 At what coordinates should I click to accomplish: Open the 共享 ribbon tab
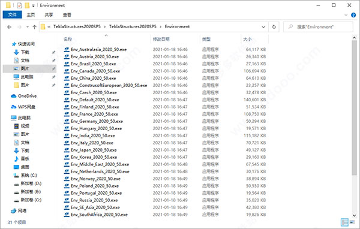pyautogui.click(x=49, y=15)
